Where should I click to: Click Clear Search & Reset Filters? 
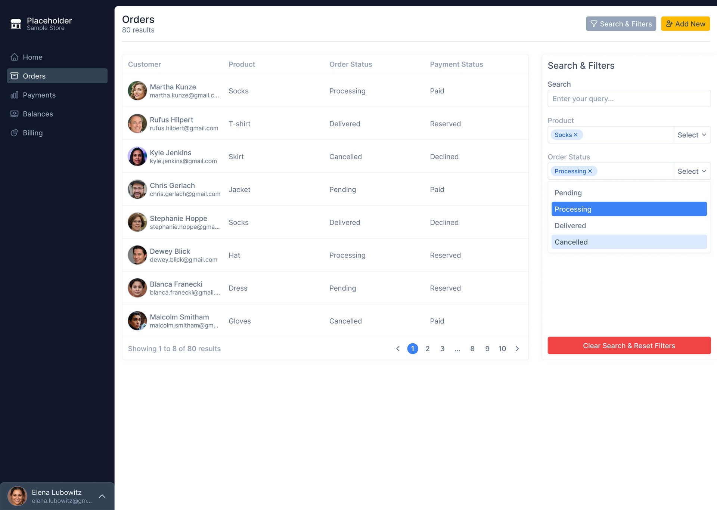pos(629,346)
